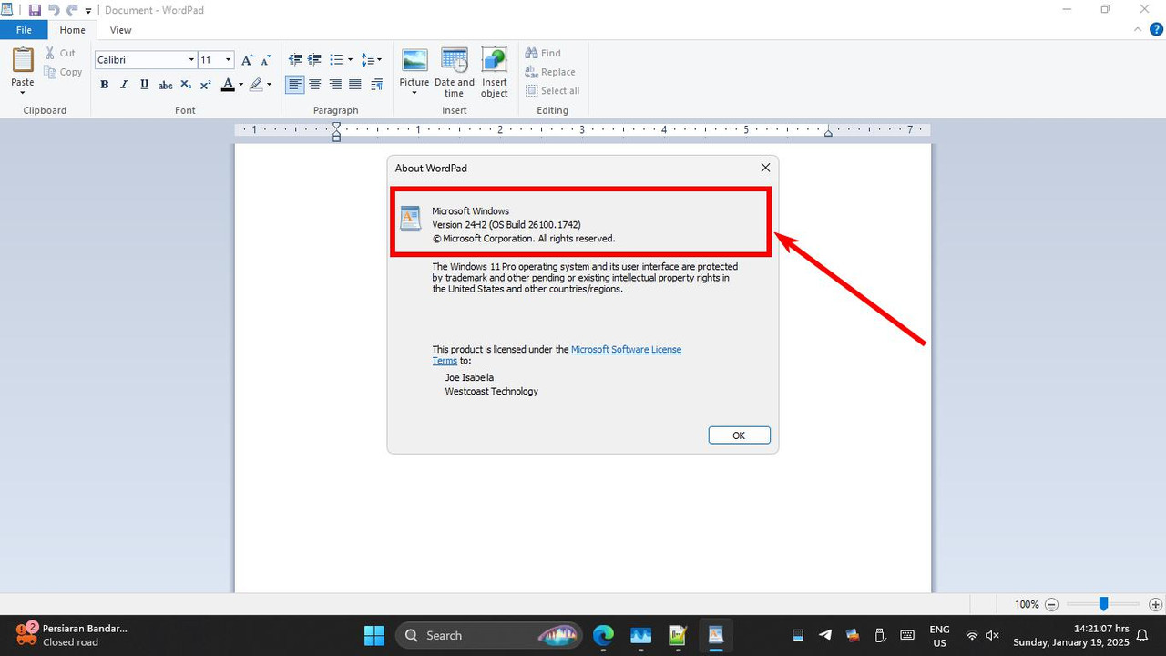Click the zoom out minus icon

pyautogui.click(x=1051, y=604)
